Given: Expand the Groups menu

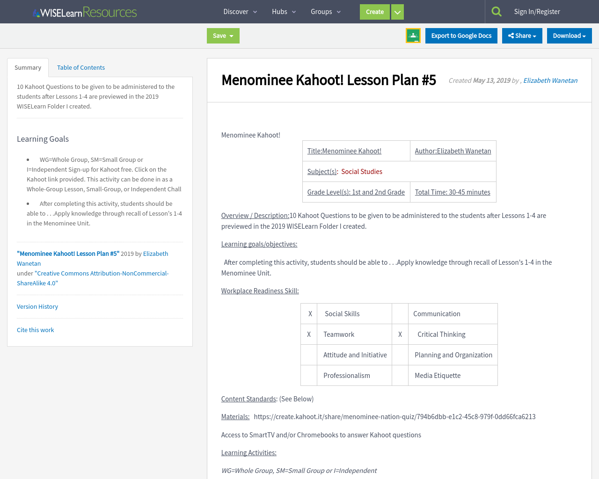Looking at the screenshot, I should click(x=325, y=11).
